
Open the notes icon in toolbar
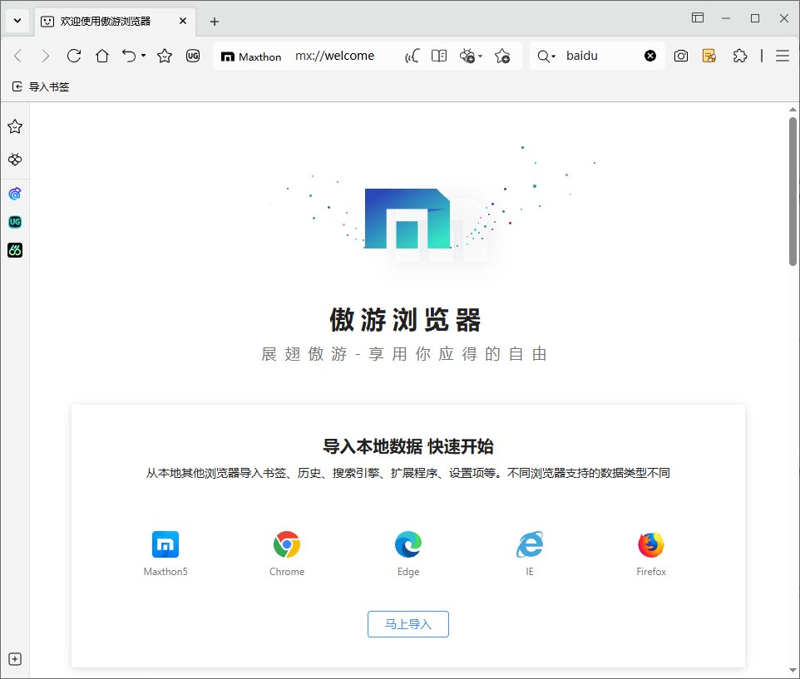pos(709,56)
